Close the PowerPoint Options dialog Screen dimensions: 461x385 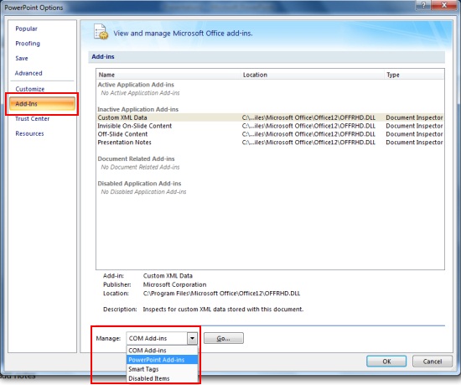point(444,5)
